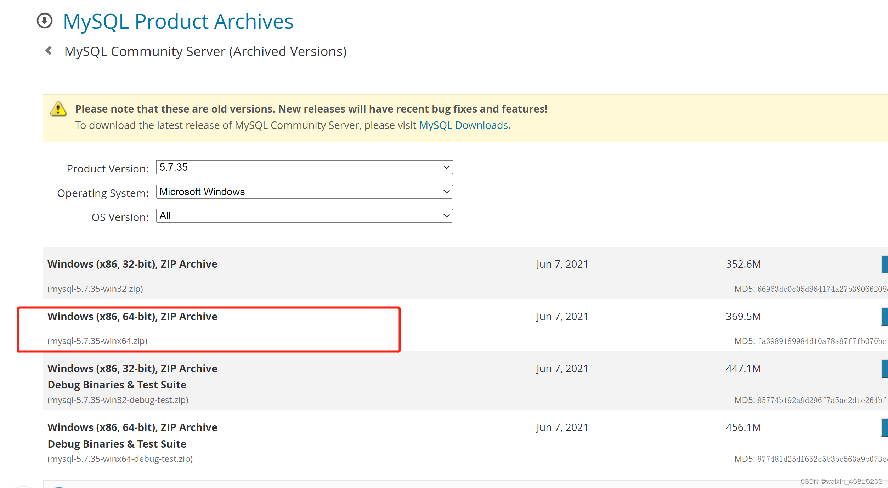This screenshot has height=488, width=888.
Task: Click MD5 hash starting with fa398918
Action: pos(822,341)
